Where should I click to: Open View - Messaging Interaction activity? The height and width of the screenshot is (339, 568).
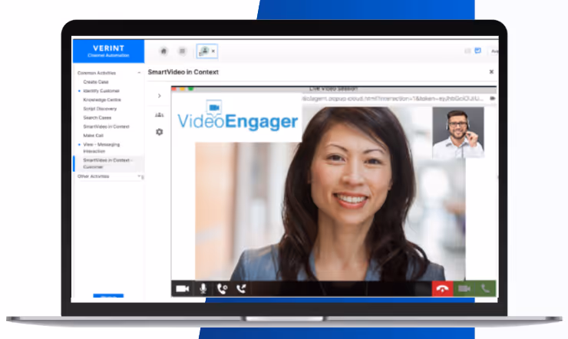coord(101,147)
